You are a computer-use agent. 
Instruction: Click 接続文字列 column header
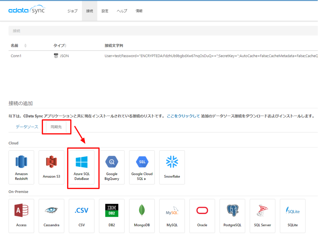point(114,46)
